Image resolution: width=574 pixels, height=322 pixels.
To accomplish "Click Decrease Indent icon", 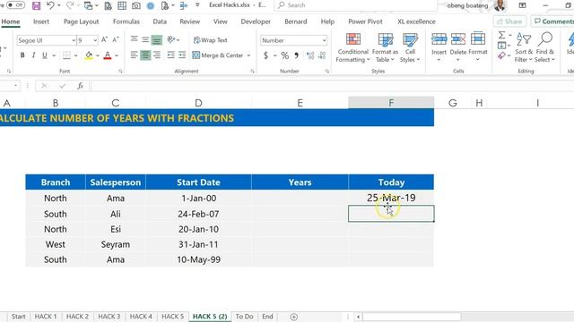I will [171, 55].
